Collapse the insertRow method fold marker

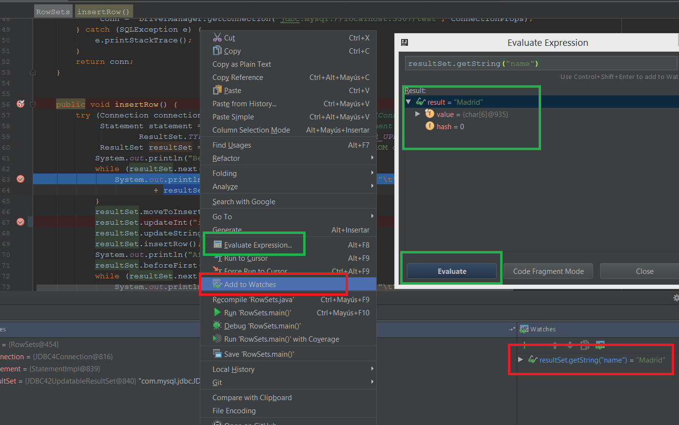pos(33,104)
